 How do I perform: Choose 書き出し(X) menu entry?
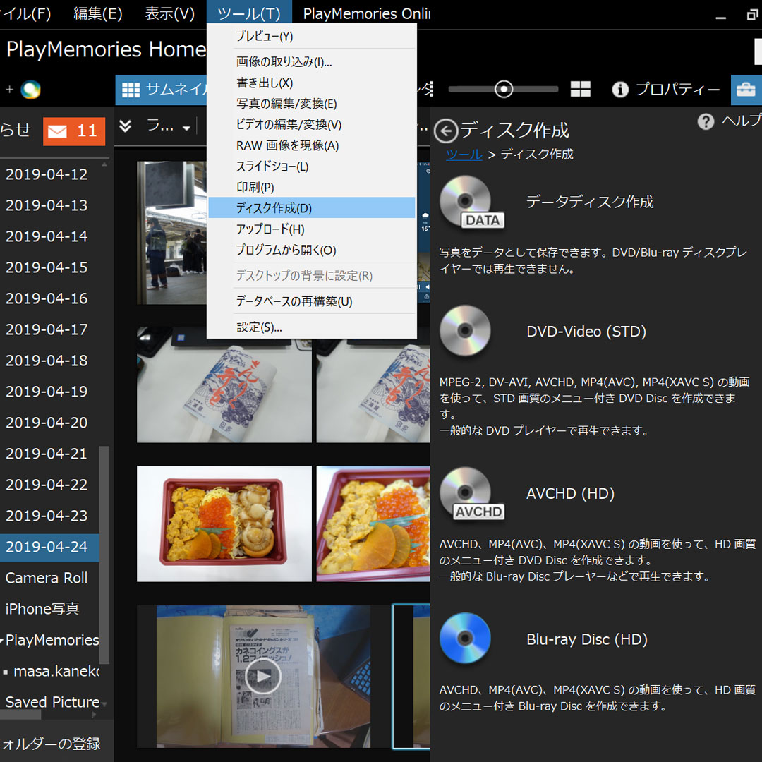(x=312, y=83)
